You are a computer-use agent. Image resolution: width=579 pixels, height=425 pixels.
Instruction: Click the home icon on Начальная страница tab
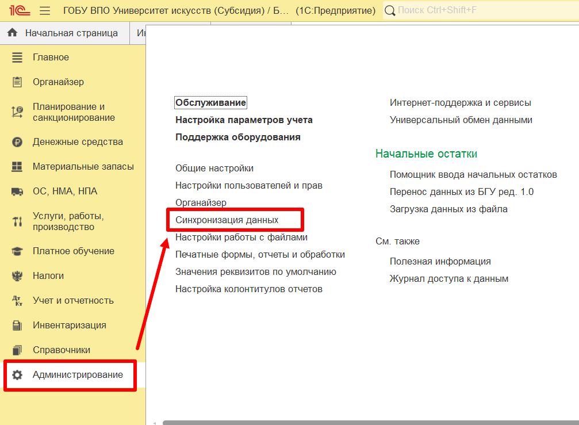point(12,33)
